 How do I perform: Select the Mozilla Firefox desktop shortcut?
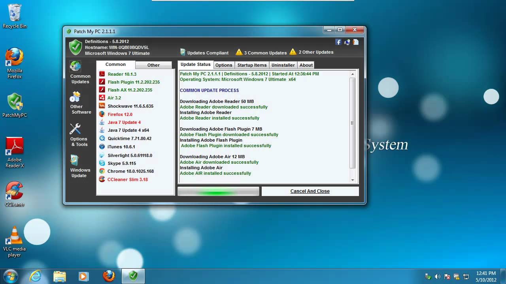coord(15,63)
